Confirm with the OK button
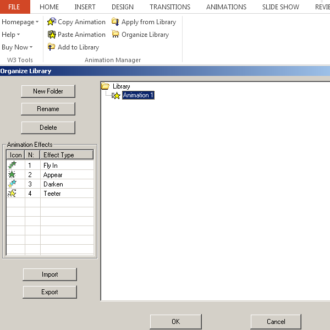 pos(176,322)
